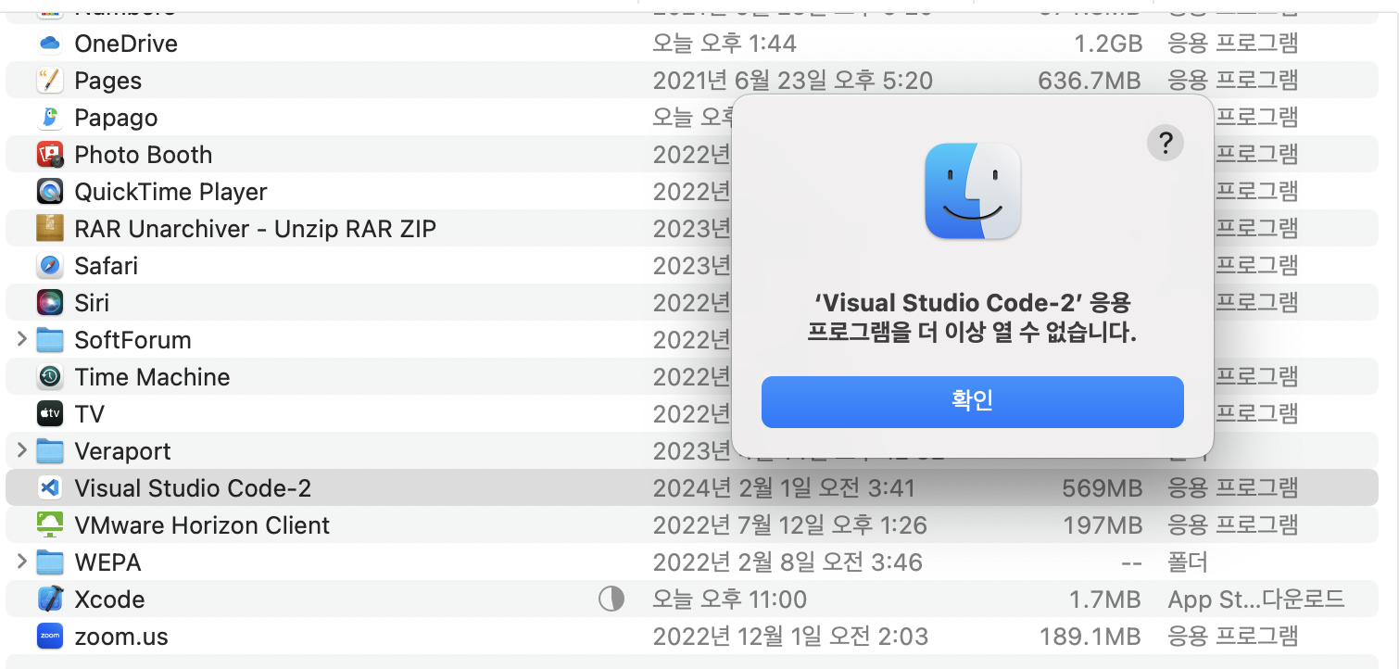Click the OneDrive cloud icon
The height and width of the screenshot is (669, 1399).
(50, 44)
